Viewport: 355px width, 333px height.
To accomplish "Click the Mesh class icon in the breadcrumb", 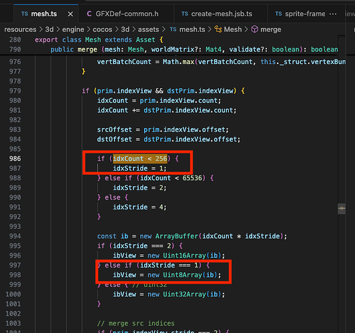I will click(x=218, y=29).
